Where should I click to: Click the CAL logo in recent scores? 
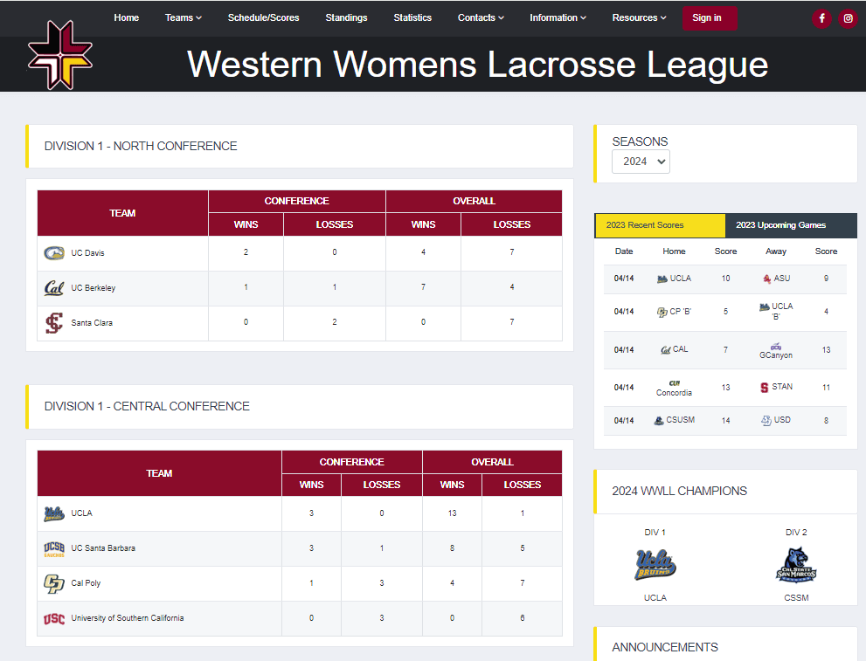tap(666, 350)
